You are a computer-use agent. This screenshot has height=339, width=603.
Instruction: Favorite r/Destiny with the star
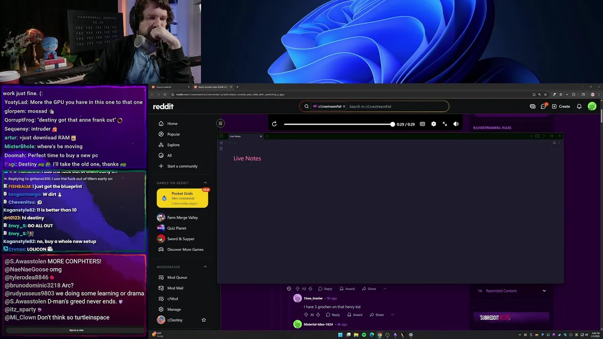[x=204, y=320]
